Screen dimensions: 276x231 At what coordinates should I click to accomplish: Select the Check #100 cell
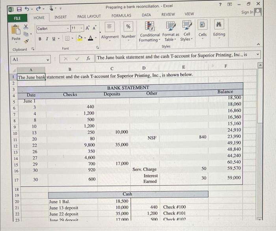(x=184, y=207)
